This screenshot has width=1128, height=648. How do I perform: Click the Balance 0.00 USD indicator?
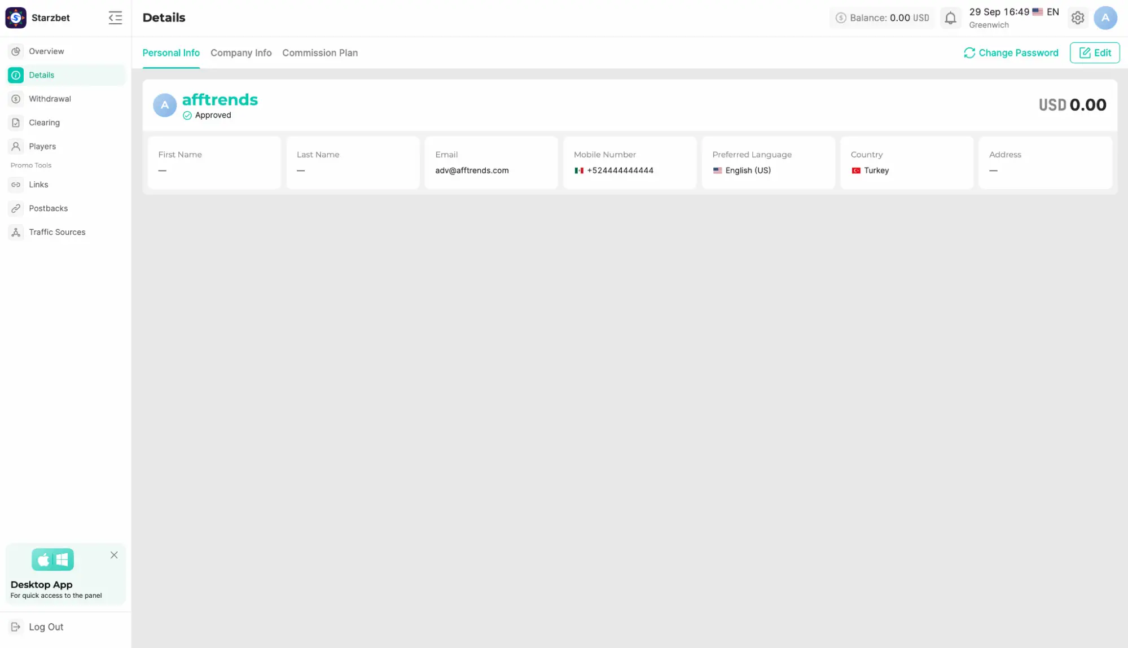point(882,18)
